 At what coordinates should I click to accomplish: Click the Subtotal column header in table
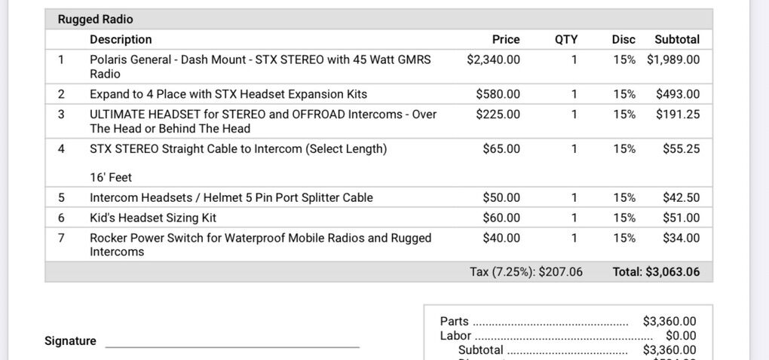point(677,39)
